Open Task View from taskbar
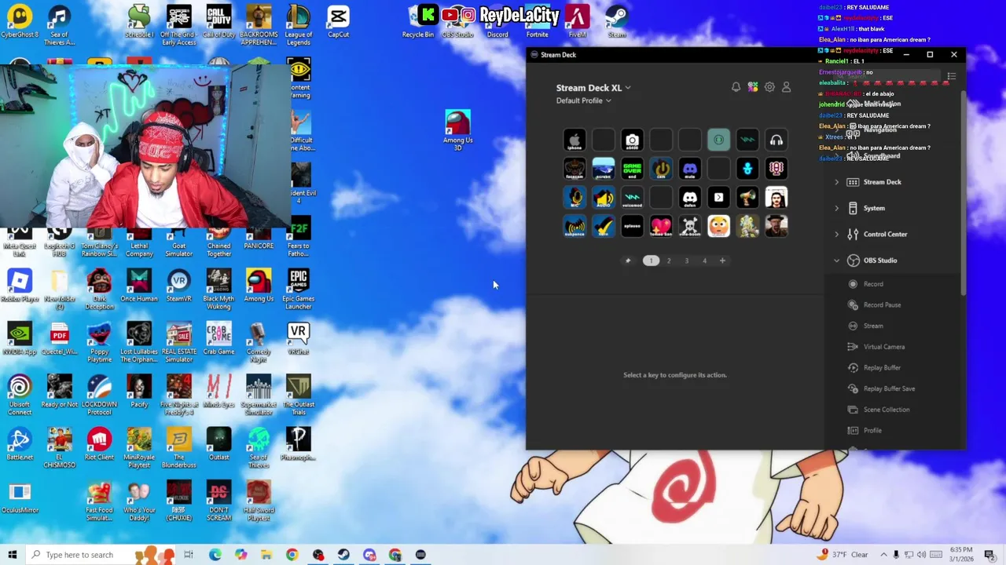The image size is (1006, 565). (x=189, y=555)
